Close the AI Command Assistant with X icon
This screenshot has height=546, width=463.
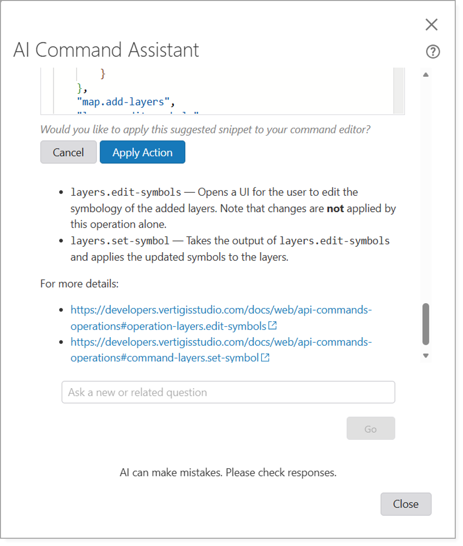click(431, 25)
